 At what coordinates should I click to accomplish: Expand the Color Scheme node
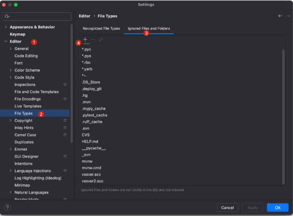click(10, 70)
